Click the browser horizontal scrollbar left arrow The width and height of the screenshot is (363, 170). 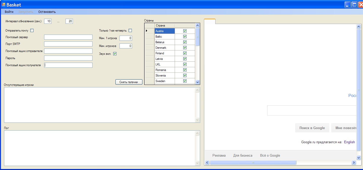[207, 163]
